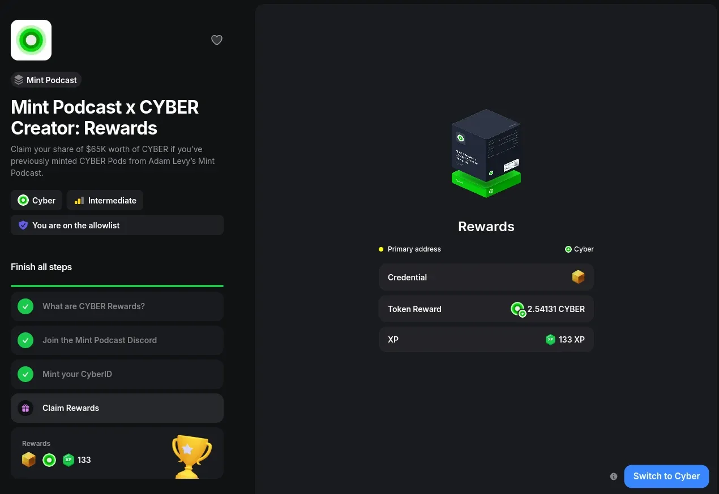Click the 2.54131 CYBER amount

point(556,309)
